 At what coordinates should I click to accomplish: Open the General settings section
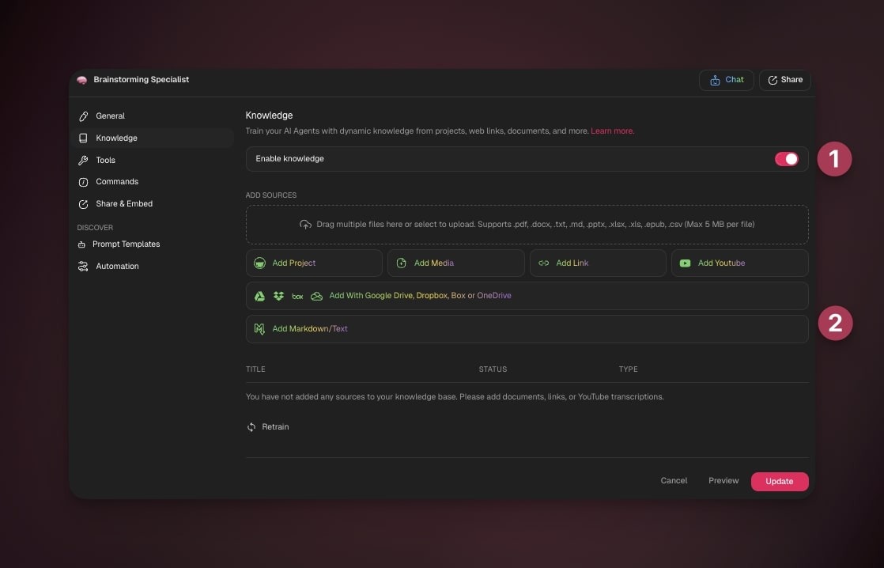pos(110,116)
